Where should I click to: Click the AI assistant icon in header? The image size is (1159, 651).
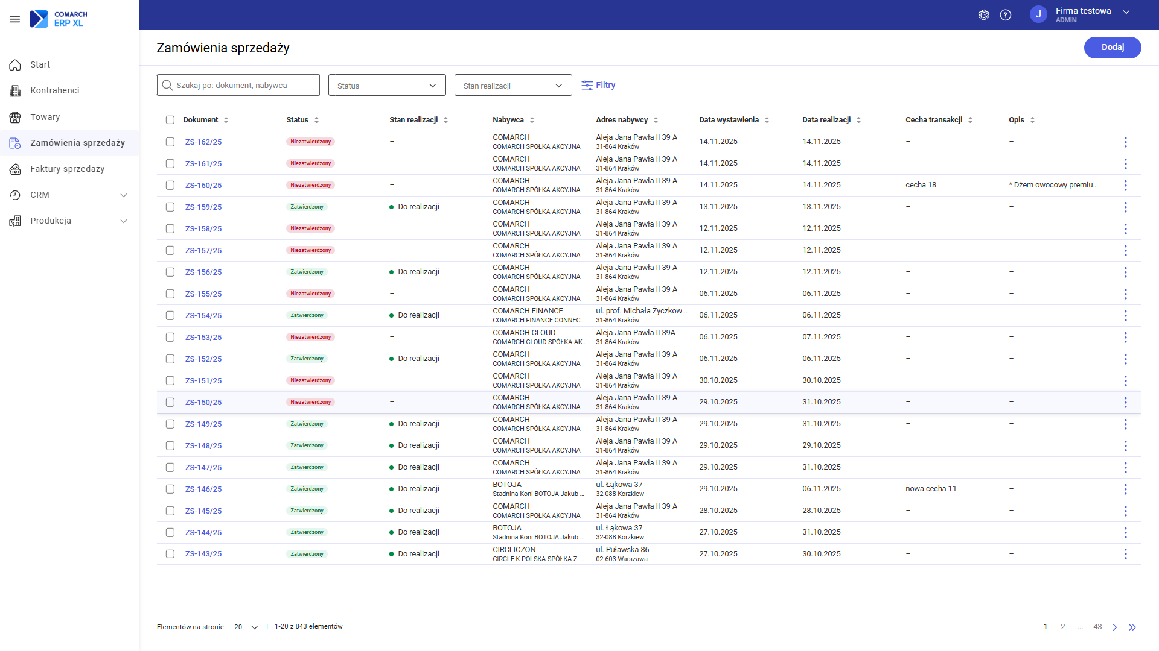coord(983,15)
